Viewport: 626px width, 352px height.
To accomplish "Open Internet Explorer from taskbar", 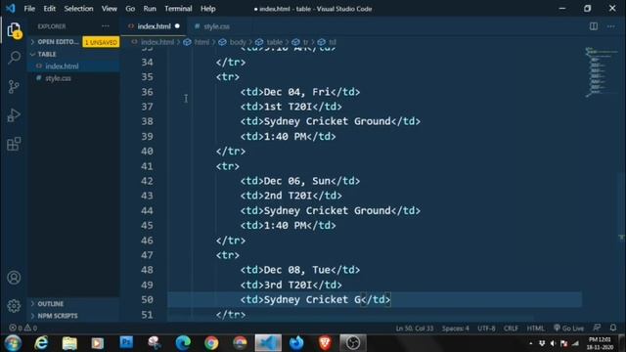I will point(41,343).
